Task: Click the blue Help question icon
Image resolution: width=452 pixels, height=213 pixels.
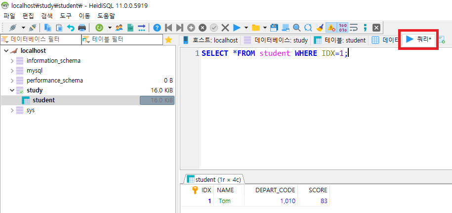Action: pos(157,28)
